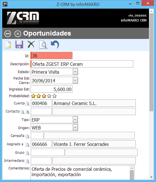Click the Id field showing 36
Image resolution: width=156 pixels, height=182 pixels.
click(x=52, y=55)
